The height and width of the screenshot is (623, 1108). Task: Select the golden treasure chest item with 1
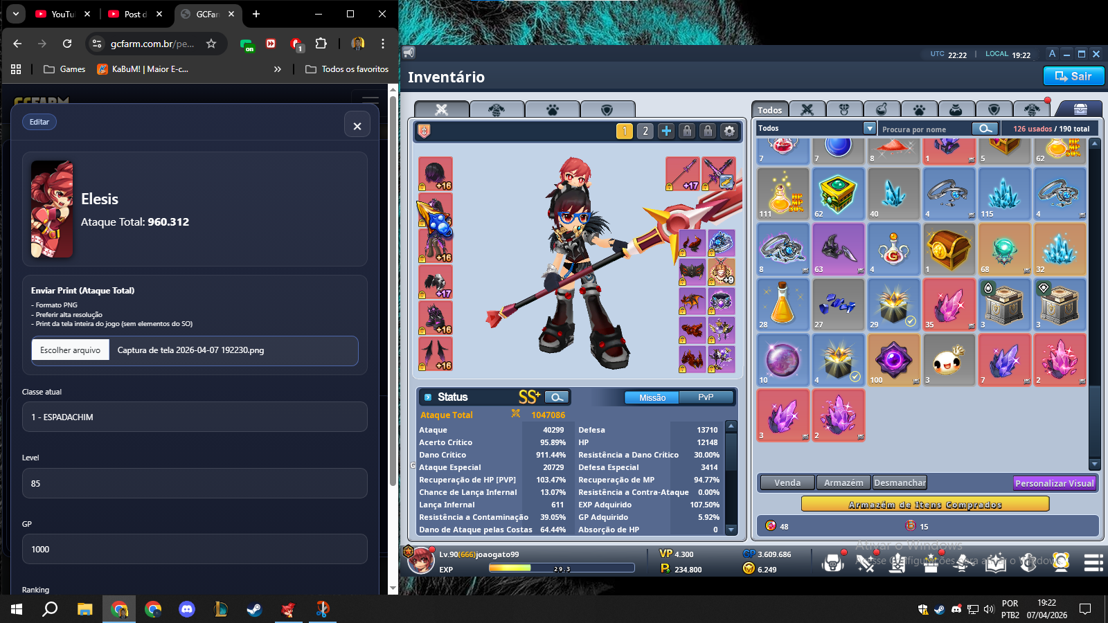click(949, 249)
